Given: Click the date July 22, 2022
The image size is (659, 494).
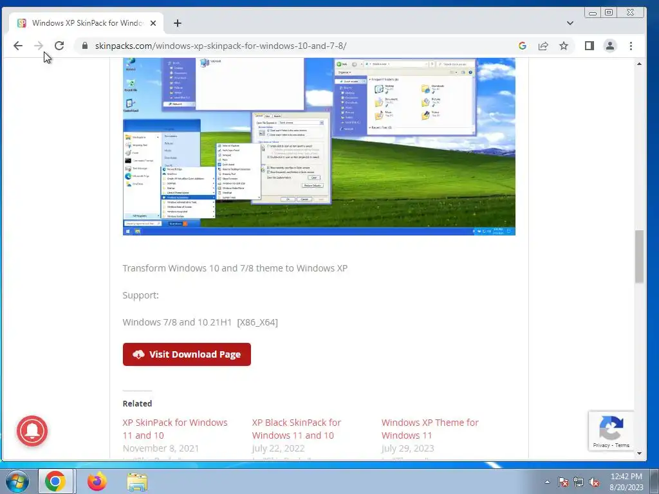Looking at the screenshot, I should point(278,448).
